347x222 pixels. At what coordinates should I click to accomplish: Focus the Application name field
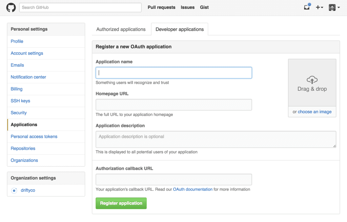[173, 73]
